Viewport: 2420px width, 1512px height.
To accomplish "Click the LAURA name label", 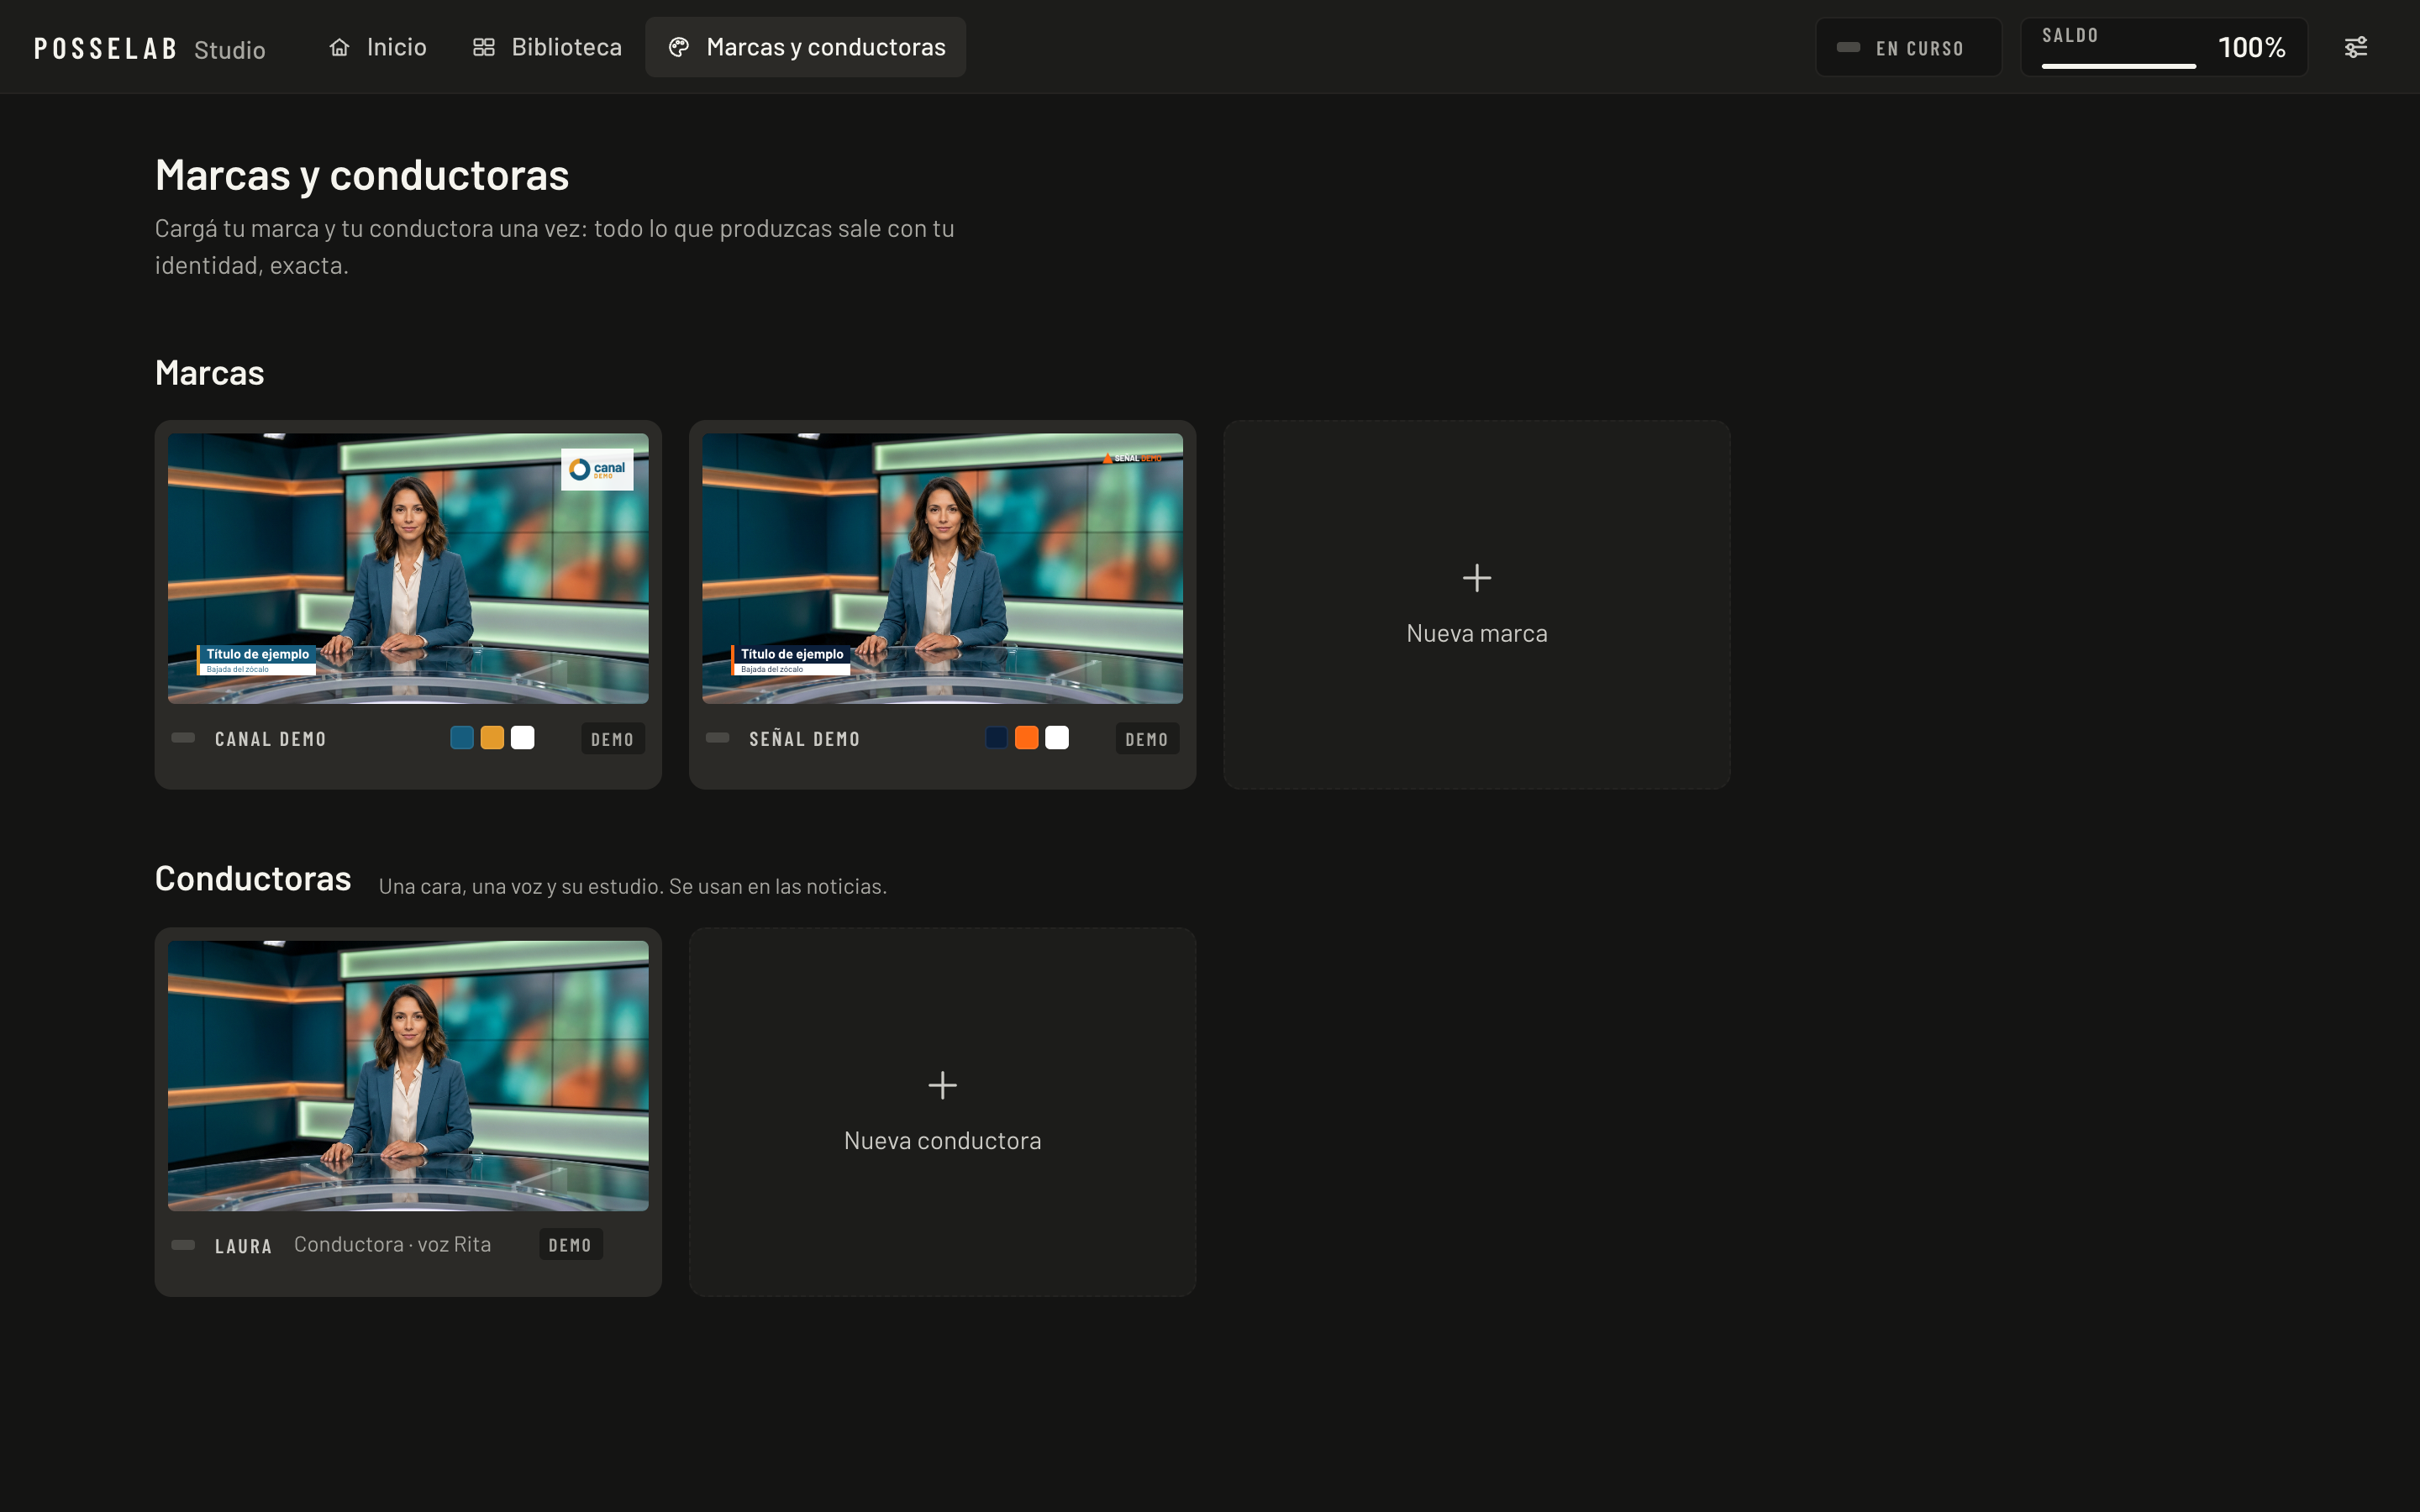I will click(243, 1246).
